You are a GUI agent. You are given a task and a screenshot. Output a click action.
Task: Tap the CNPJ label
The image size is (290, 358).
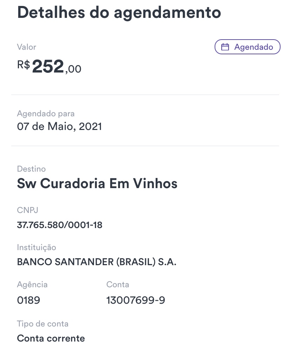point(27,210)
